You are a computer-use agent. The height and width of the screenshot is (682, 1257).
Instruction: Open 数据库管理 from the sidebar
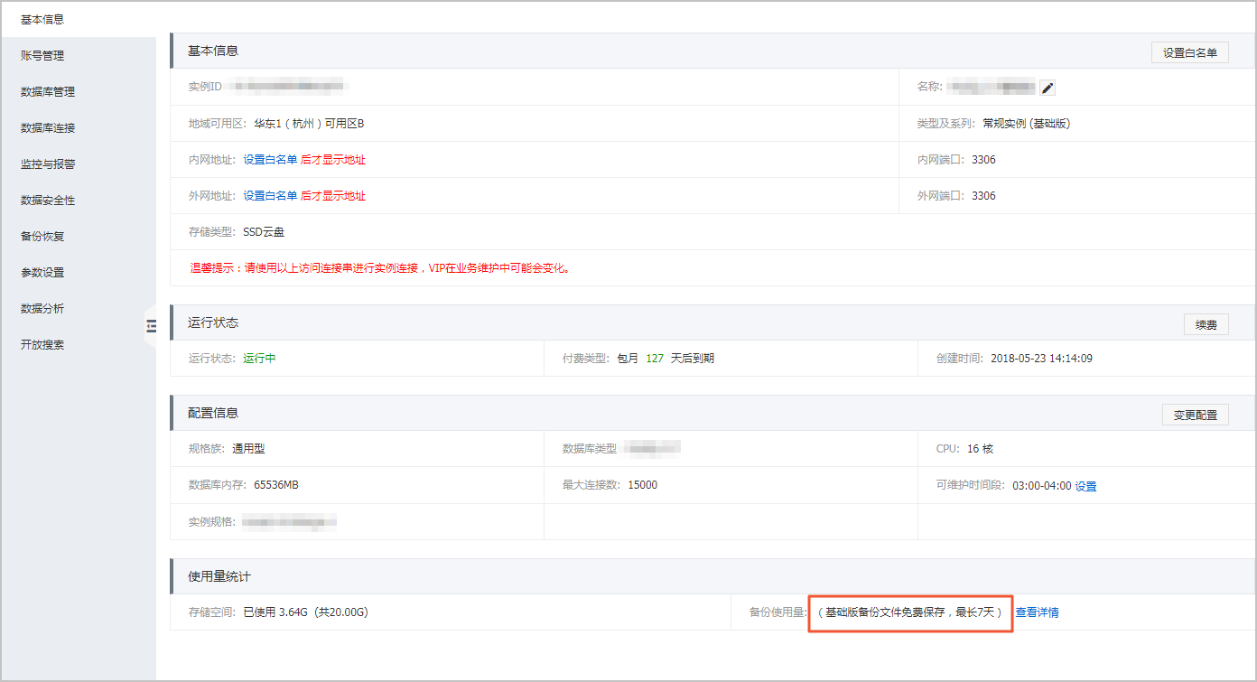coord(48,91)
